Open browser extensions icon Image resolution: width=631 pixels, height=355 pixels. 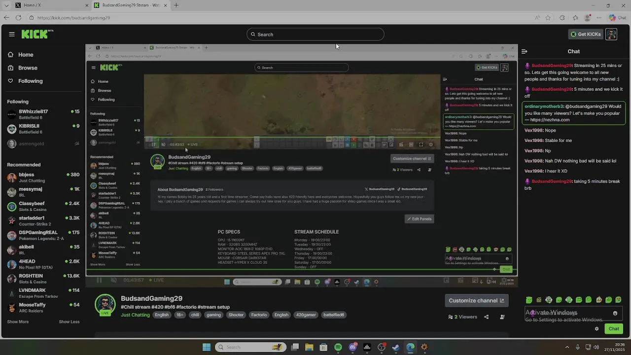(562, 18)
